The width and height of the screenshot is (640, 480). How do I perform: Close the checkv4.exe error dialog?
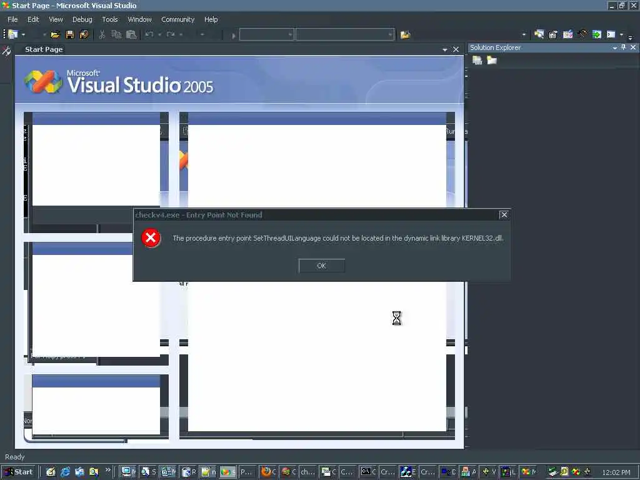coord(504,215)
